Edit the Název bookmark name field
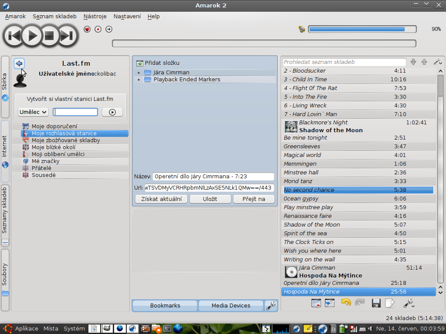 pos(213,177)
